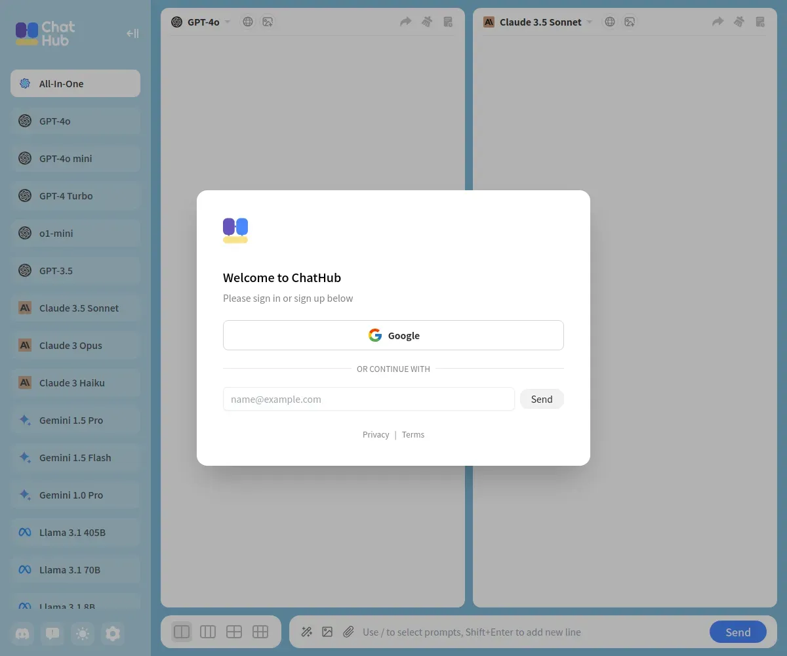Open Llama 3.1 70B in the sidebar
Viewport: 787px width, 656px height.
[75, 569]
